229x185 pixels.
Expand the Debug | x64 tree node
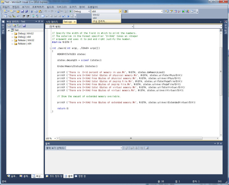click(12, 37)
